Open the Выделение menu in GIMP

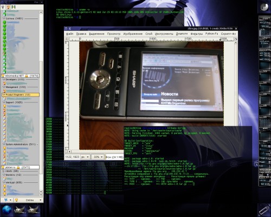click(x=96, y=34)
